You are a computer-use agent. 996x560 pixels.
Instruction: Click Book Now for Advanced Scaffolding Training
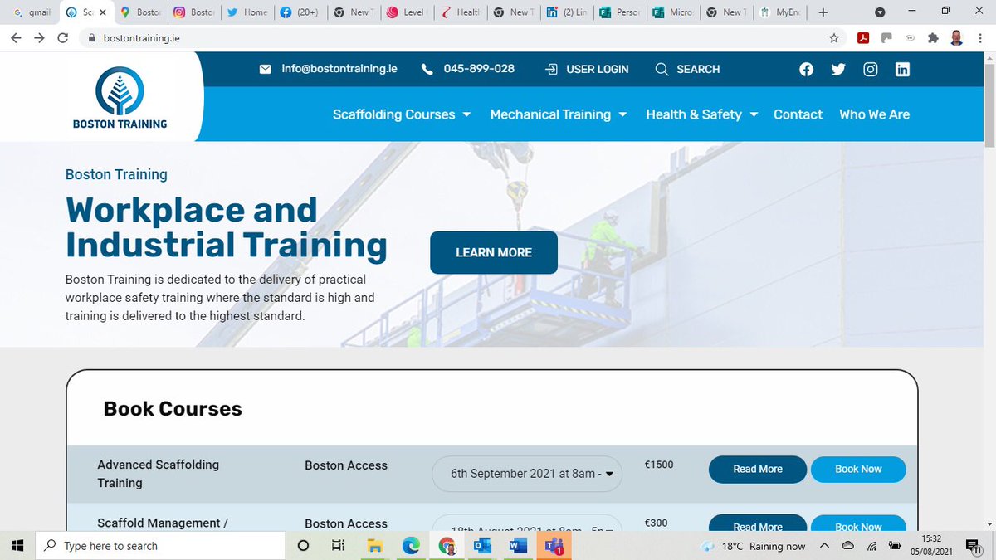click(x=858, y=469)
